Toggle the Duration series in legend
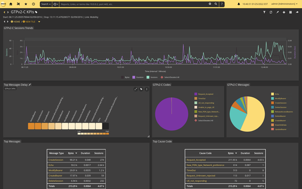The image size is (302, 189). pos(138,78)
